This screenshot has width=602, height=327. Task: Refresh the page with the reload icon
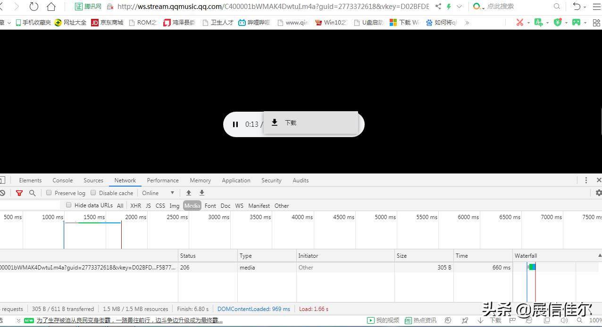34,7
